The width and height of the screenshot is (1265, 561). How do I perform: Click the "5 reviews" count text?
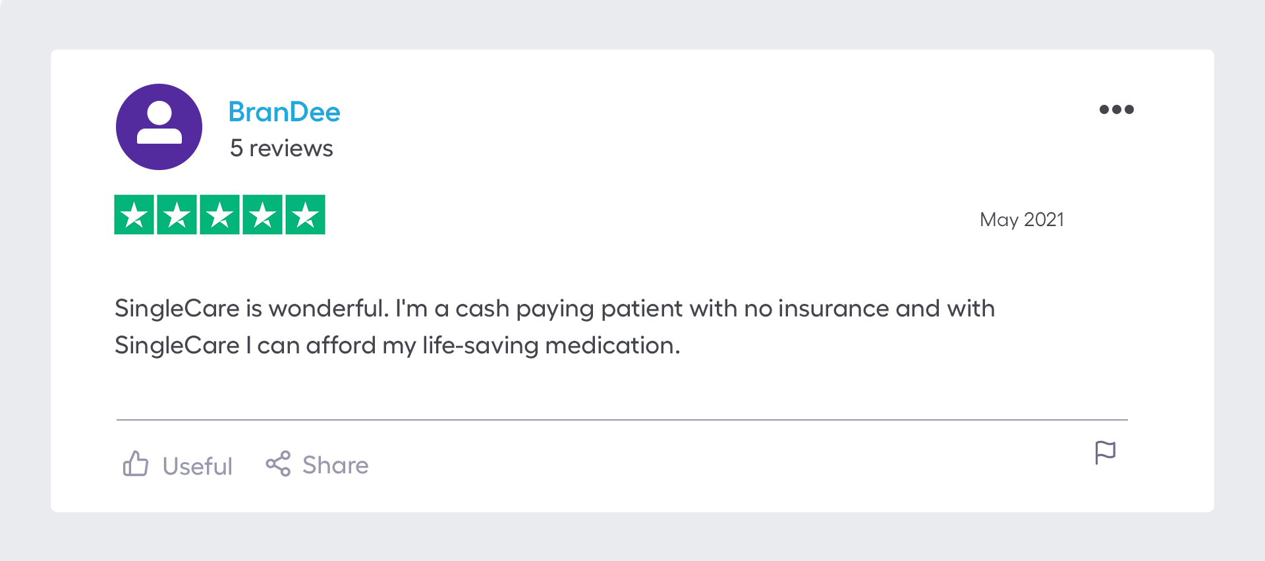click(281, 148)
